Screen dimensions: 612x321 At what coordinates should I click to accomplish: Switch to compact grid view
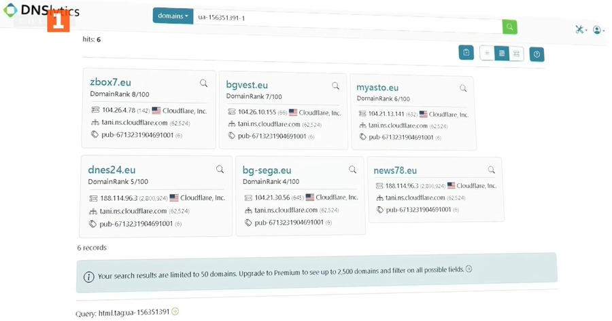pos(502,53)
